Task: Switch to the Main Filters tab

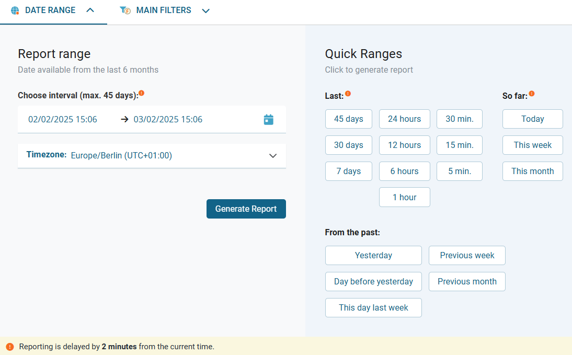Action: (164, 10)
